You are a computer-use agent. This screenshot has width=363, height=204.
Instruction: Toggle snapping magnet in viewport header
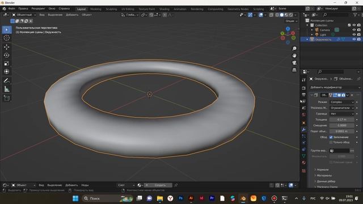coord(151,15)
